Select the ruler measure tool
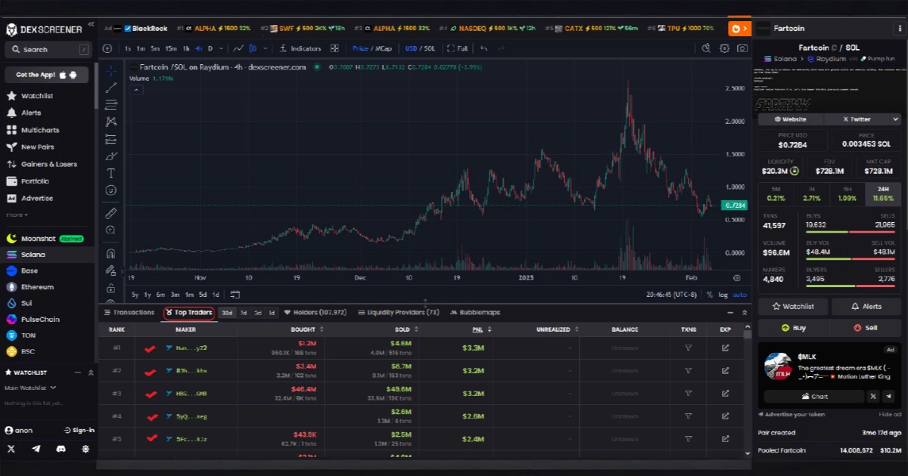The image size is (908, 476). (111, 213)
